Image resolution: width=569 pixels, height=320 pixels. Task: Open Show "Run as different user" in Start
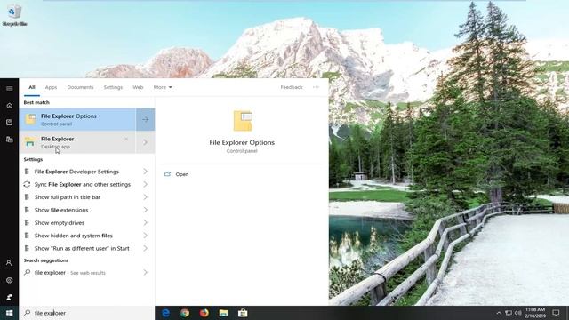[82, 249]
